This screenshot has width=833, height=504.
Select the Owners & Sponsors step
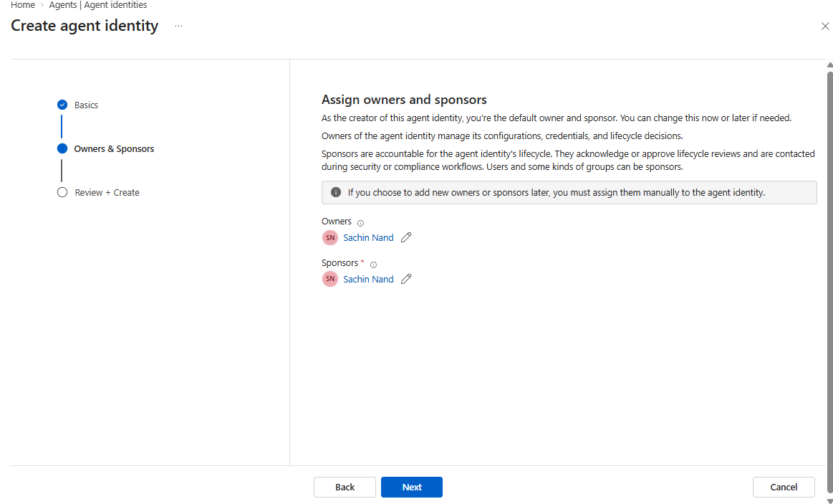106,149
